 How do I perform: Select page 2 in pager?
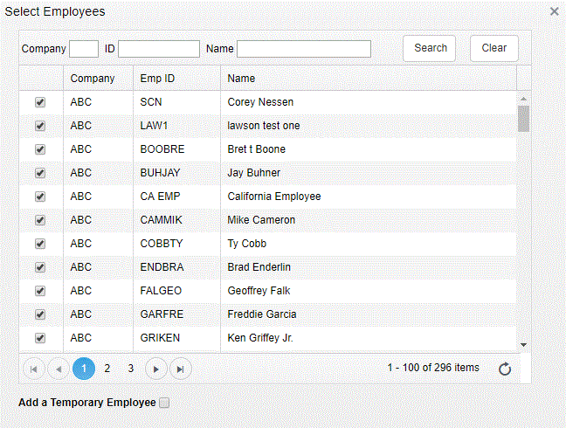[107, 369]
